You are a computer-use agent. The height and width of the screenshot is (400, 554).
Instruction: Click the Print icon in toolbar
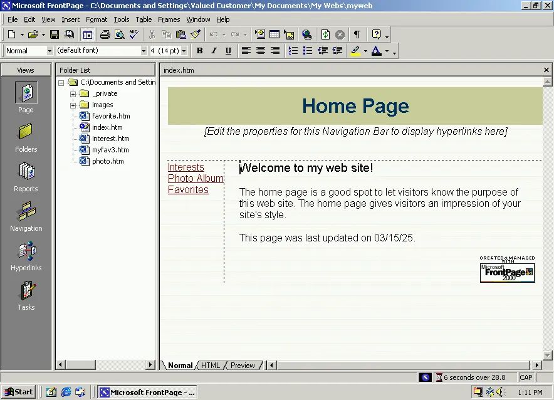click(x=105, y=34)
